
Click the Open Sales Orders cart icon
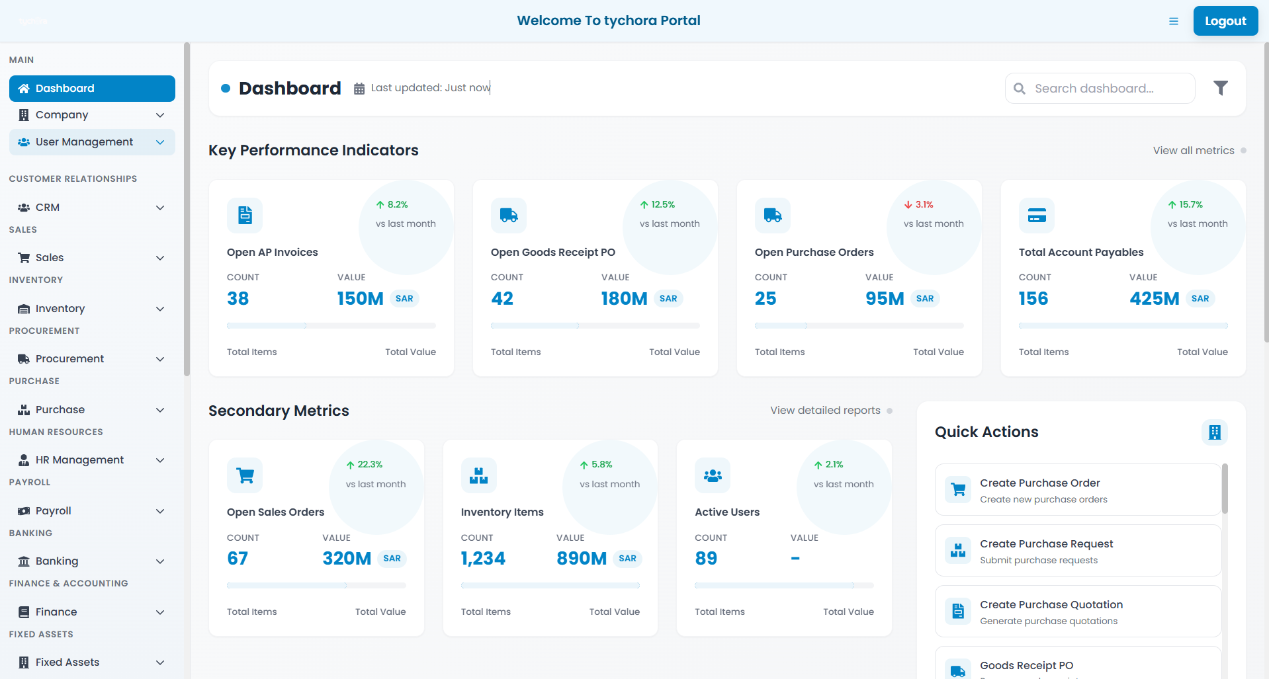pyautogui.click(x=245, y=475)
